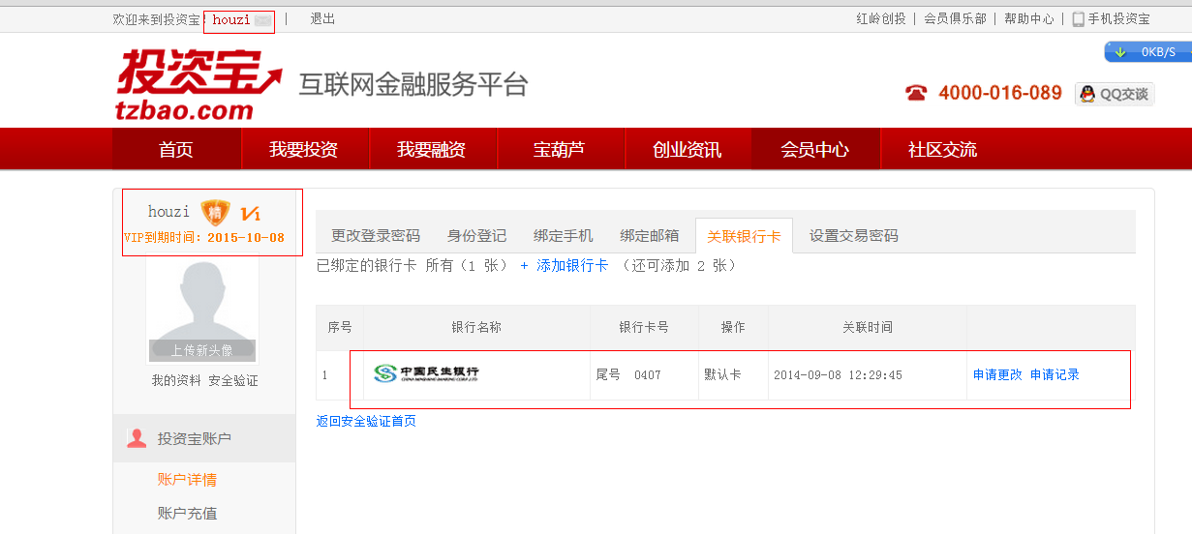Click the houzi username in top bar
The height and width of the screenshot is (534, 1192).
231,19
